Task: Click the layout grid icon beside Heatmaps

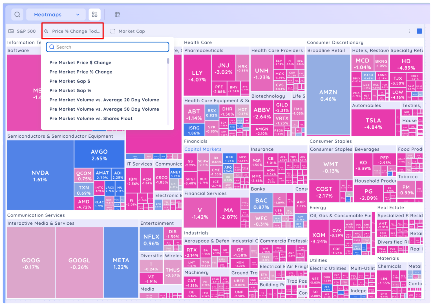Action: (94, 14)
